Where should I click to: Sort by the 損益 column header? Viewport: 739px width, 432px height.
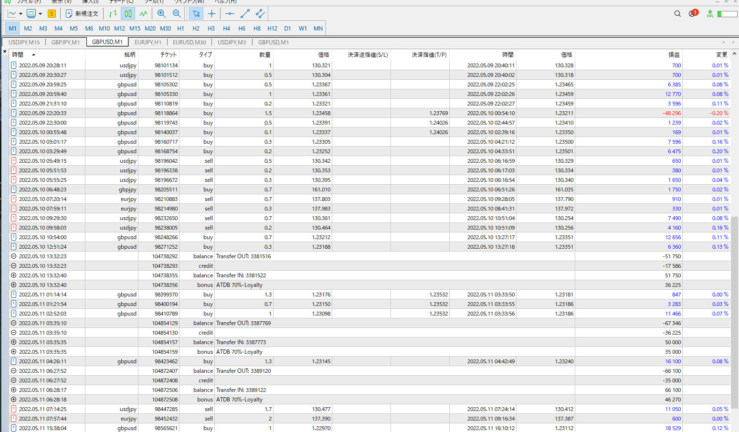click(674, 55)
